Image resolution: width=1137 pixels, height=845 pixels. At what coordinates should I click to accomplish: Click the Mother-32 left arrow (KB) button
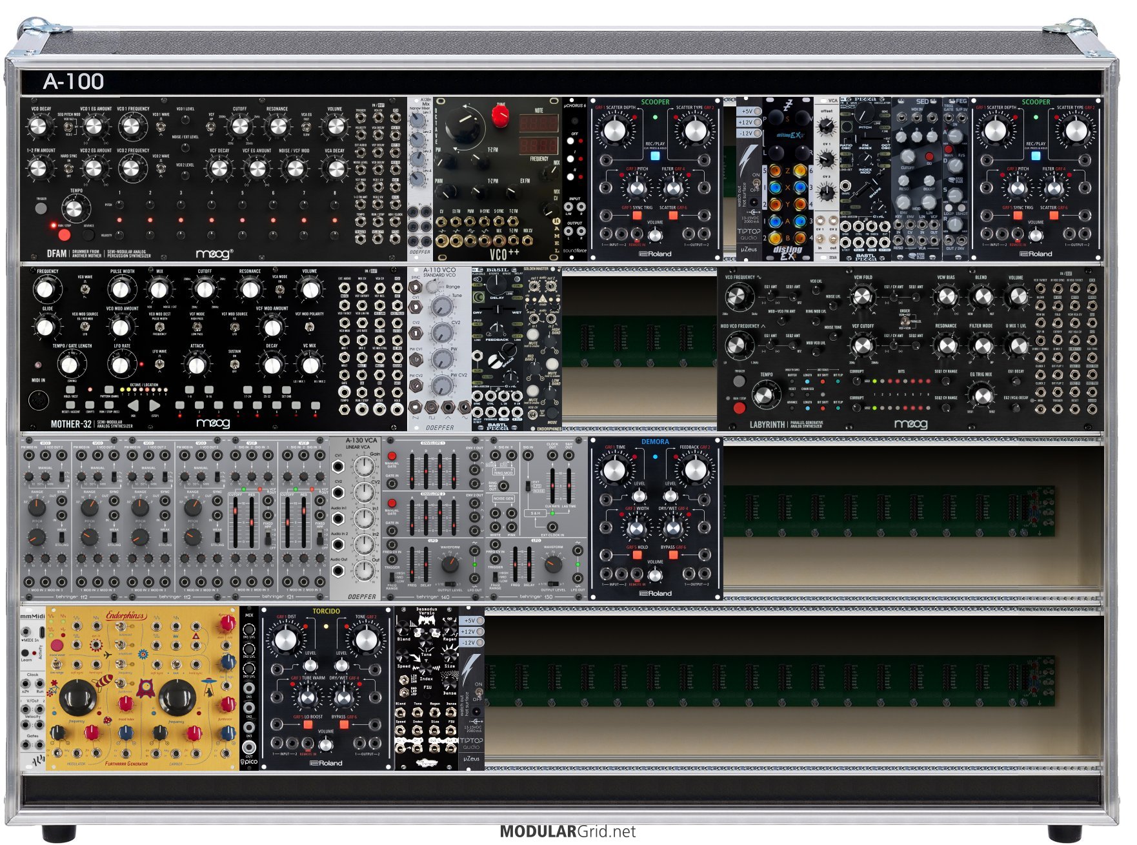click(133, 405)
